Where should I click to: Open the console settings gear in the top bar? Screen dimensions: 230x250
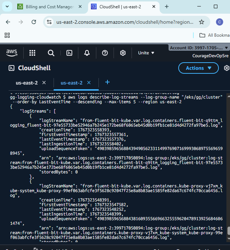(123, 53)
